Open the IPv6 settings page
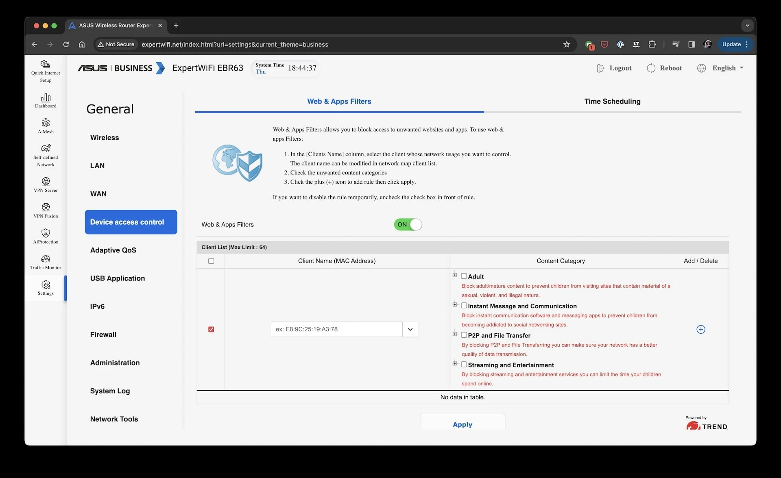This screenshot has height=478, width=781. click(x=97, y=306)
